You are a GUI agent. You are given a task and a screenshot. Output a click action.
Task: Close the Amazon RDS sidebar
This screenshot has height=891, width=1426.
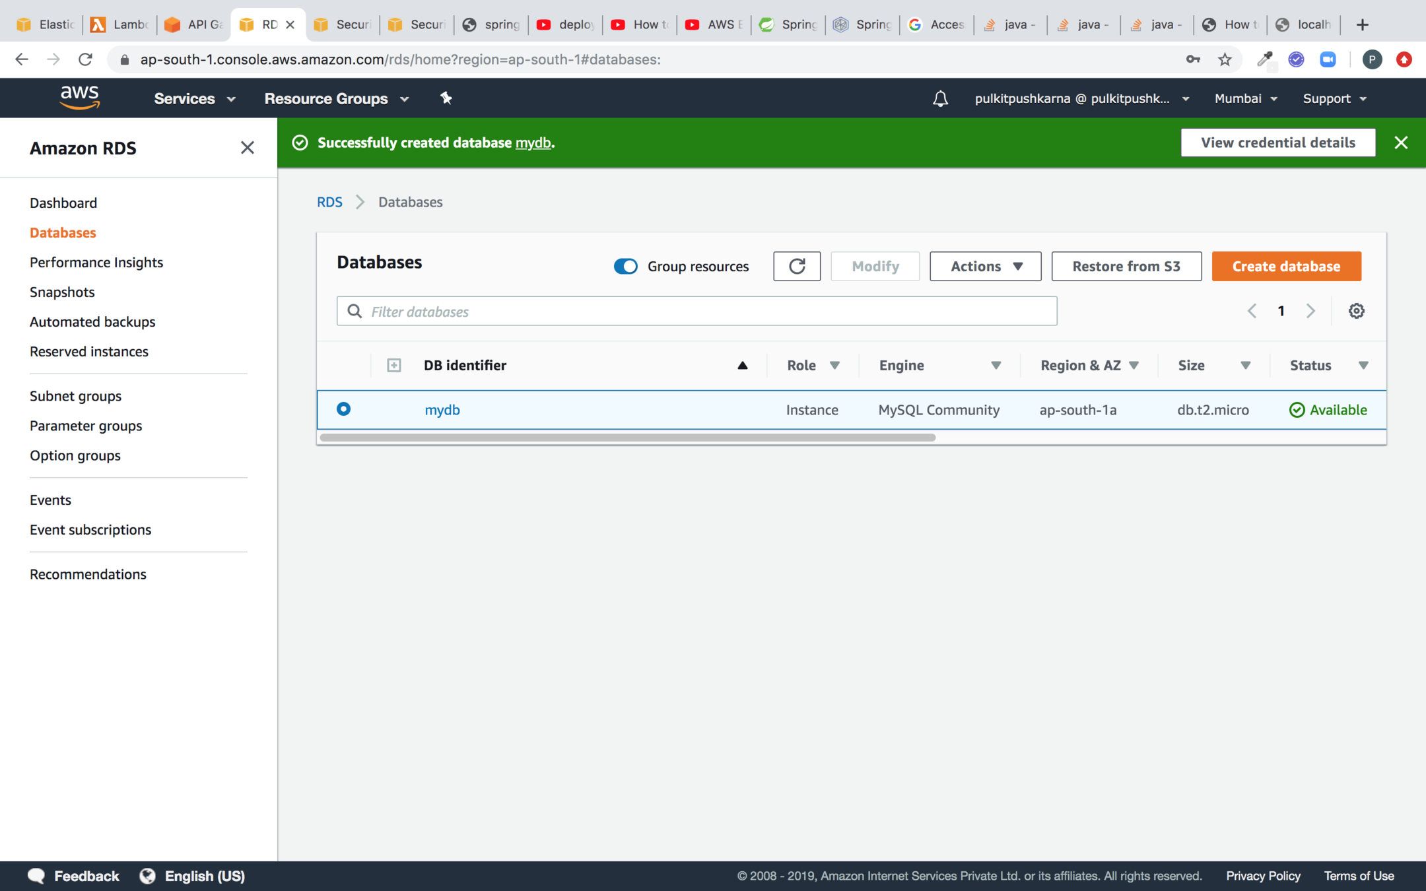[247, 148]
